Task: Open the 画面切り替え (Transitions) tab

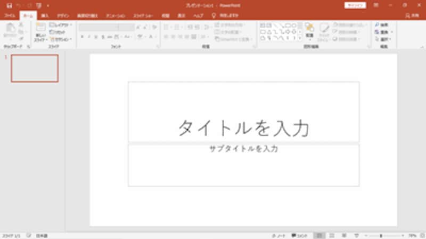Action: (87, 16)
